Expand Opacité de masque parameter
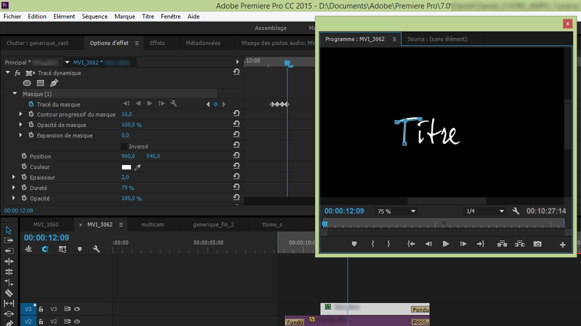 (x=20, y=124)
